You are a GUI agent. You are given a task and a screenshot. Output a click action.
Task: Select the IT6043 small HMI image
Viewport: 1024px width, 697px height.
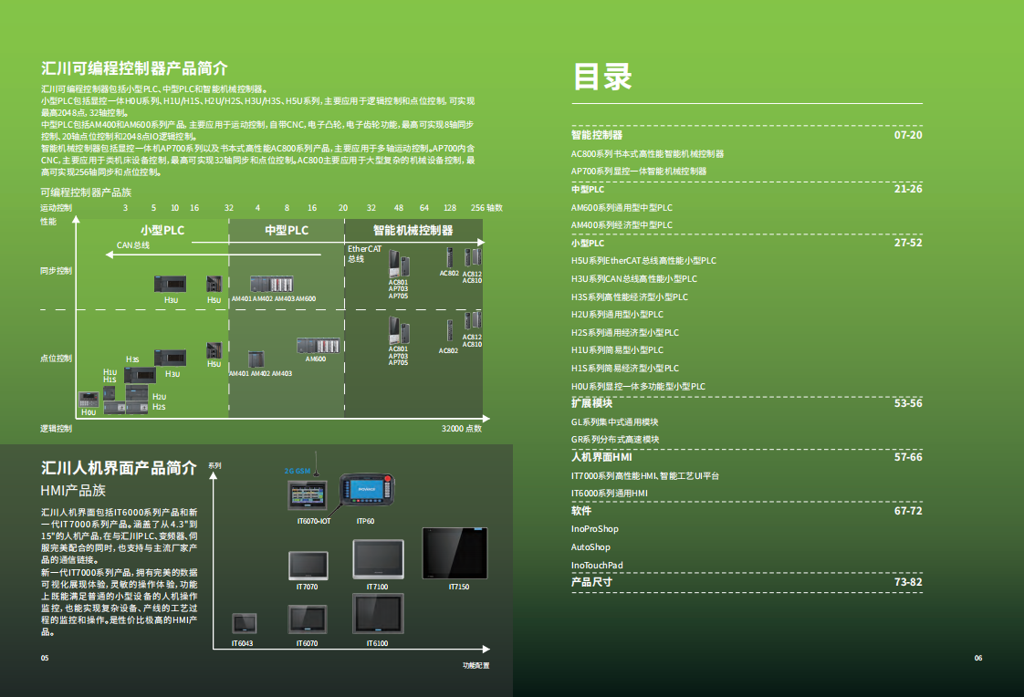[244, 624]
